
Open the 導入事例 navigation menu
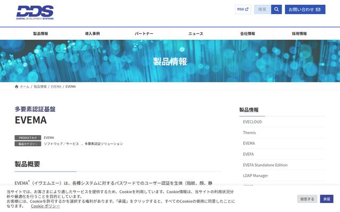[92, 33]
